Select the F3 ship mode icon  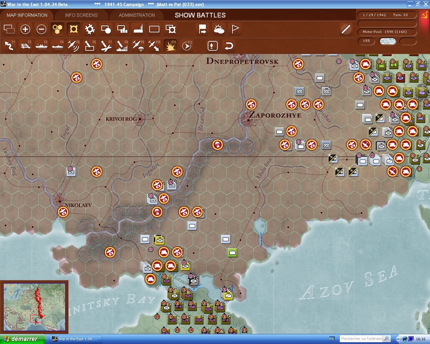point(42,46)
